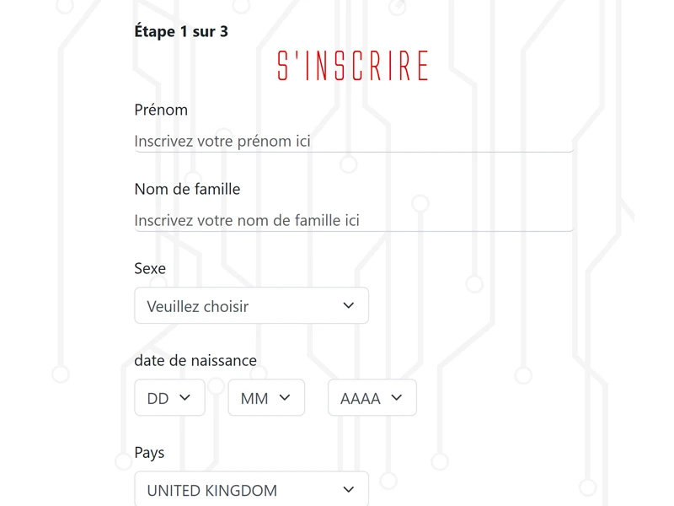The height and width of the screenshot is (506, 674).
Task: Click the chevron arrow in Sexe dropdown
Action: [348, 305]
